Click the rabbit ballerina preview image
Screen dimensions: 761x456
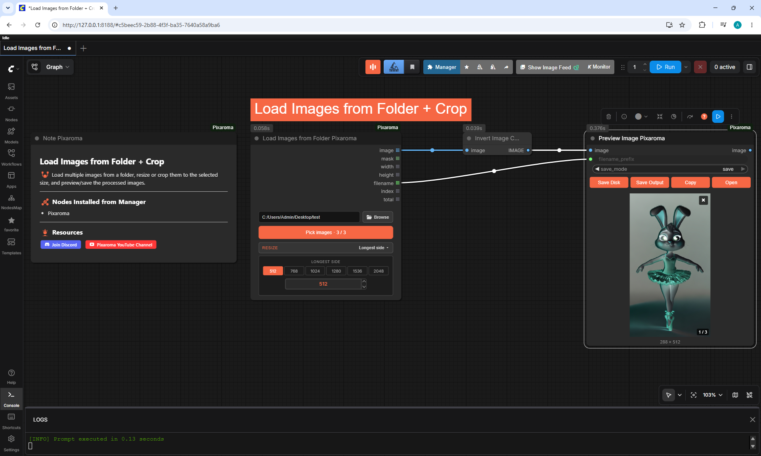pos(670,265)
